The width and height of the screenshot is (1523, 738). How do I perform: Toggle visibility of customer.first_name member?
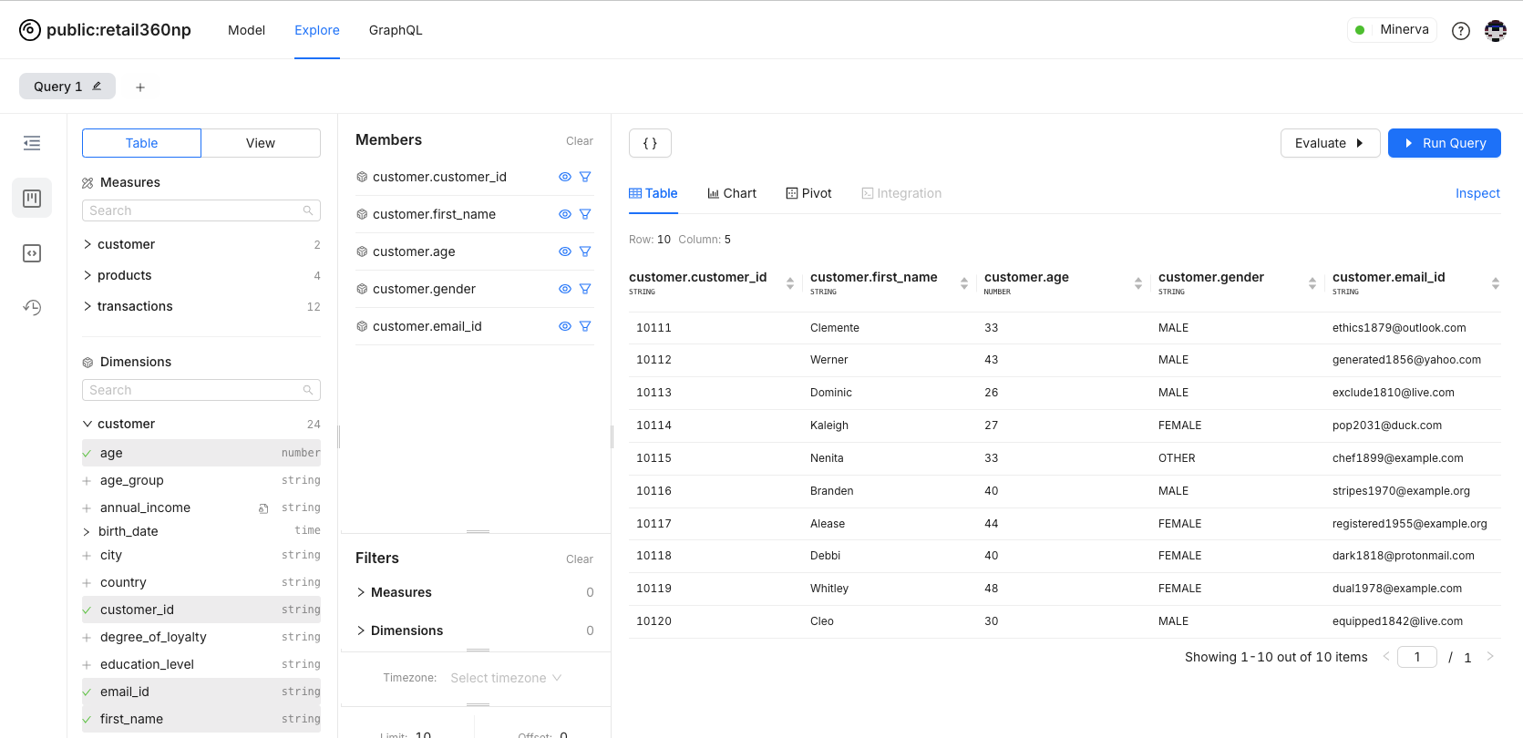click(565, 214)
